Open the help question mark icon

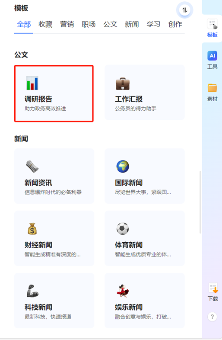212,317
